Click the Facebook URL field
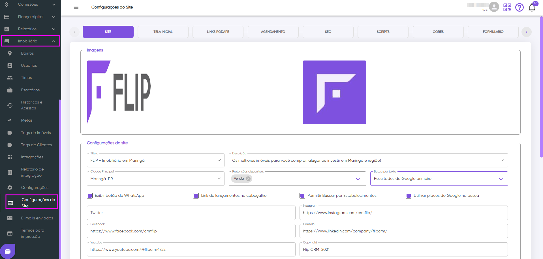Image resolution: width=543 pixels, height=259 pixels. point(191,231)
